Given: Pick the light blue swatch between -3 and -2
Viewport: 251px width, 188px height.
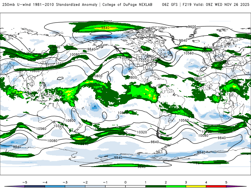Looking at the screenshot, I should tap(75, 186).
